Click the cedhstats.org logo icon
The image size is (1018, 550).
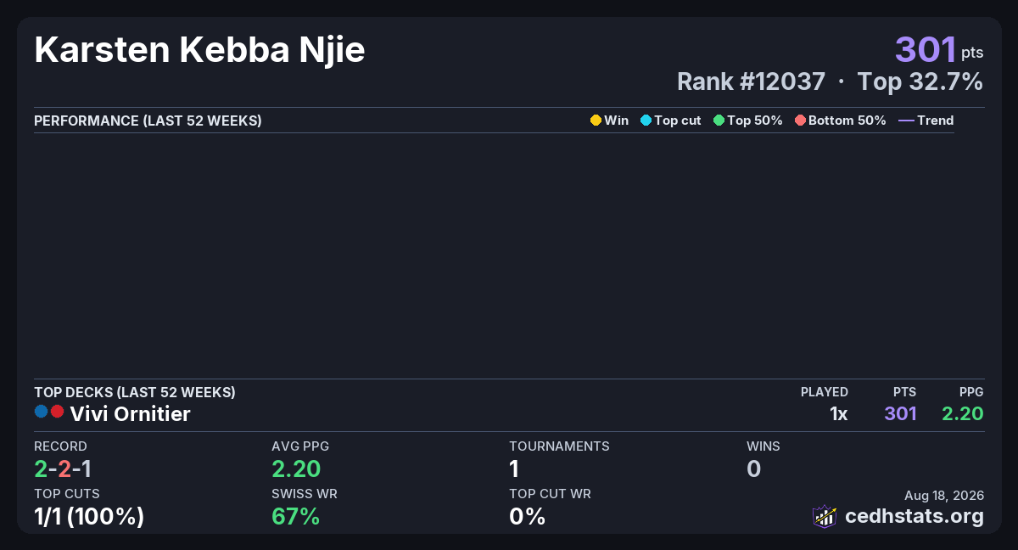[825, 516]
